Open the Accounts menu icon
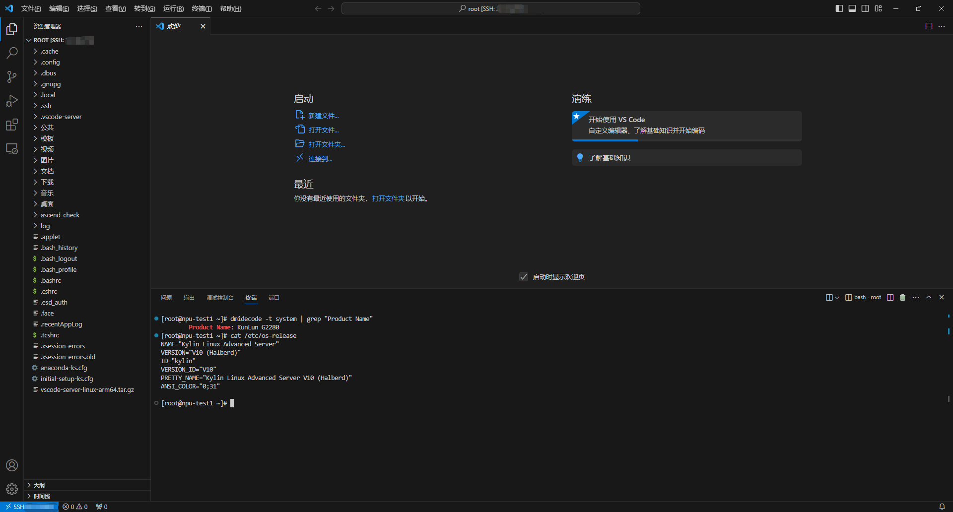Image resolution: width=953 pixels, height=512 pixels. tap(12, 465)
